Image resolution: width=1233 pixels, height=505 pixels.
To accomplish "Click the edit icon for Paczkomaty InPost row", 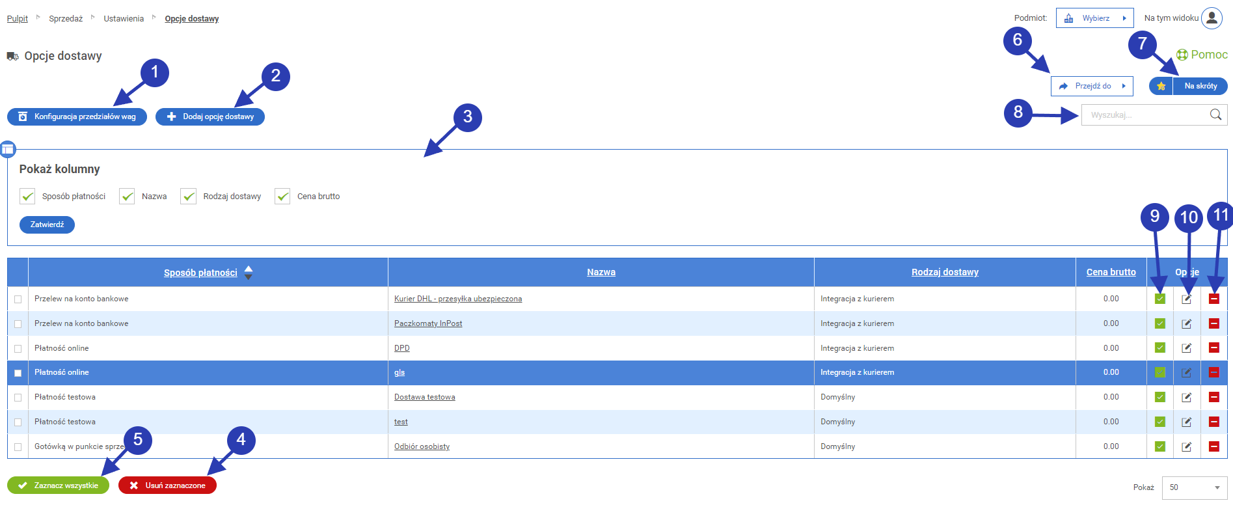I will point(1186,323).
